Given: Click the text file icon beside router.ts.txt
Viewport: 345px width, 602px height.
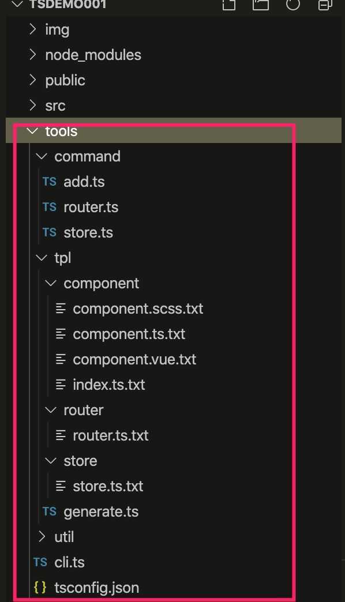Looking at the screenshot, I should pyautogui.click(x=61, y=435).
